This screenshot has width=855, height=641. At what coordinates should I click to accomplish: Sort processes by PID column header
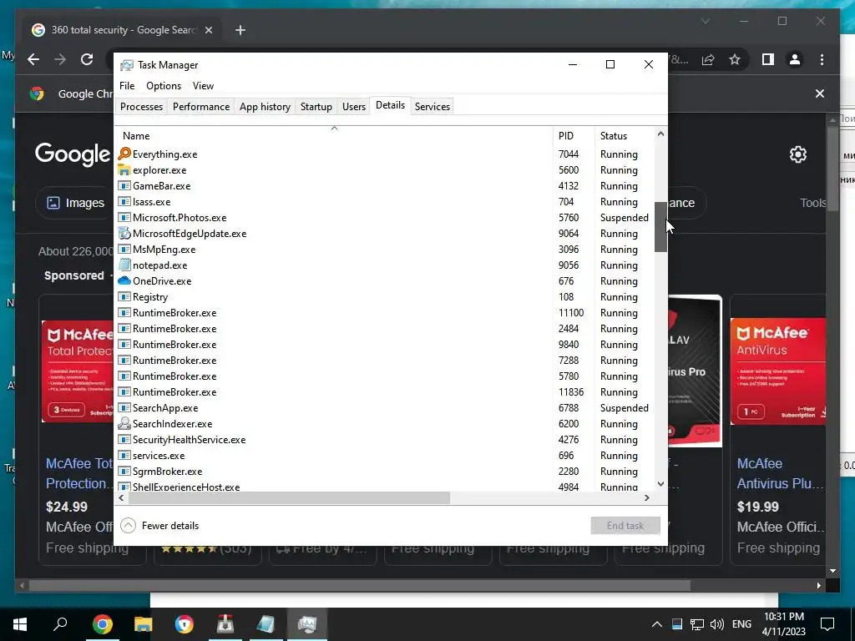[x=574, y=136]
